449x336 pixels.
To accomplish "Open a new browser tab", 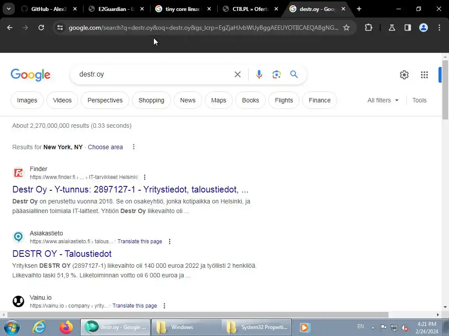I will point(359,9).
